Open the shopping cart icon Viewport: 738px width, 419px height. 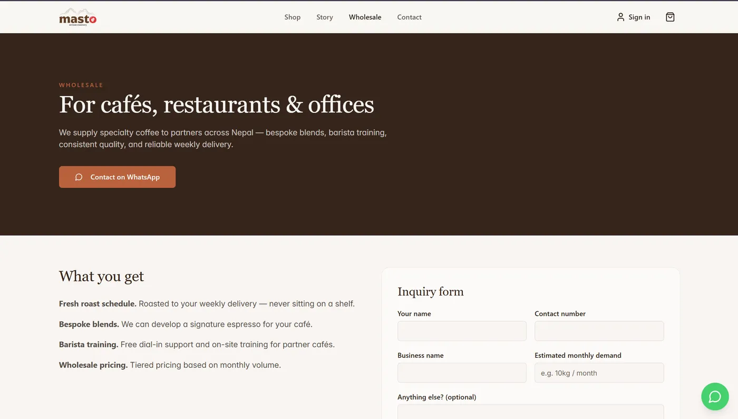click(x=670, y=17)
